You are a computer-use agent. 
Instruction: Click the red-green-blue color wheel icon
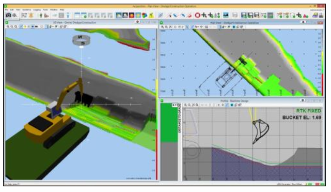pyautogui.click(x=145, y=15)
